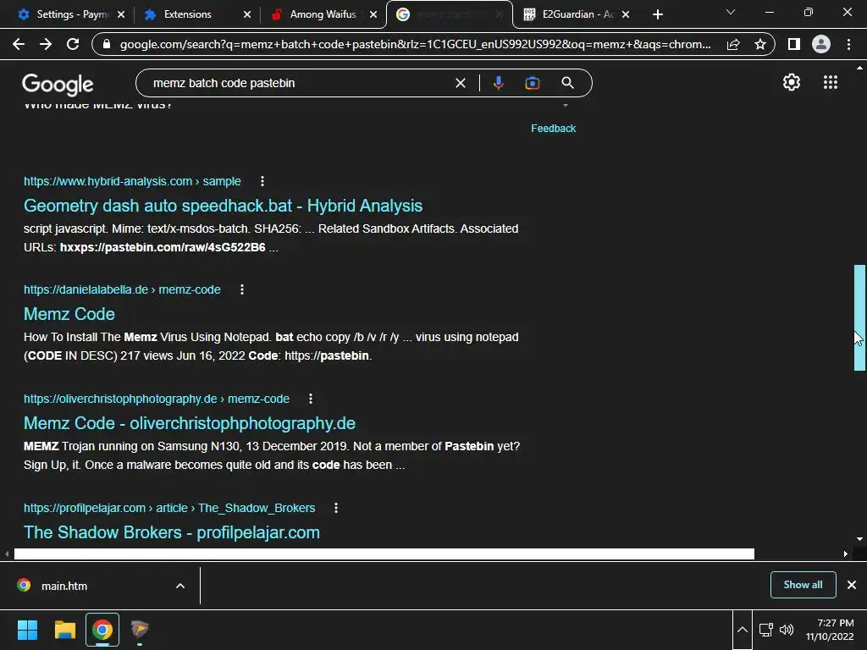
Task: Open the Chrome profile avatar
Action: point(821,44)
